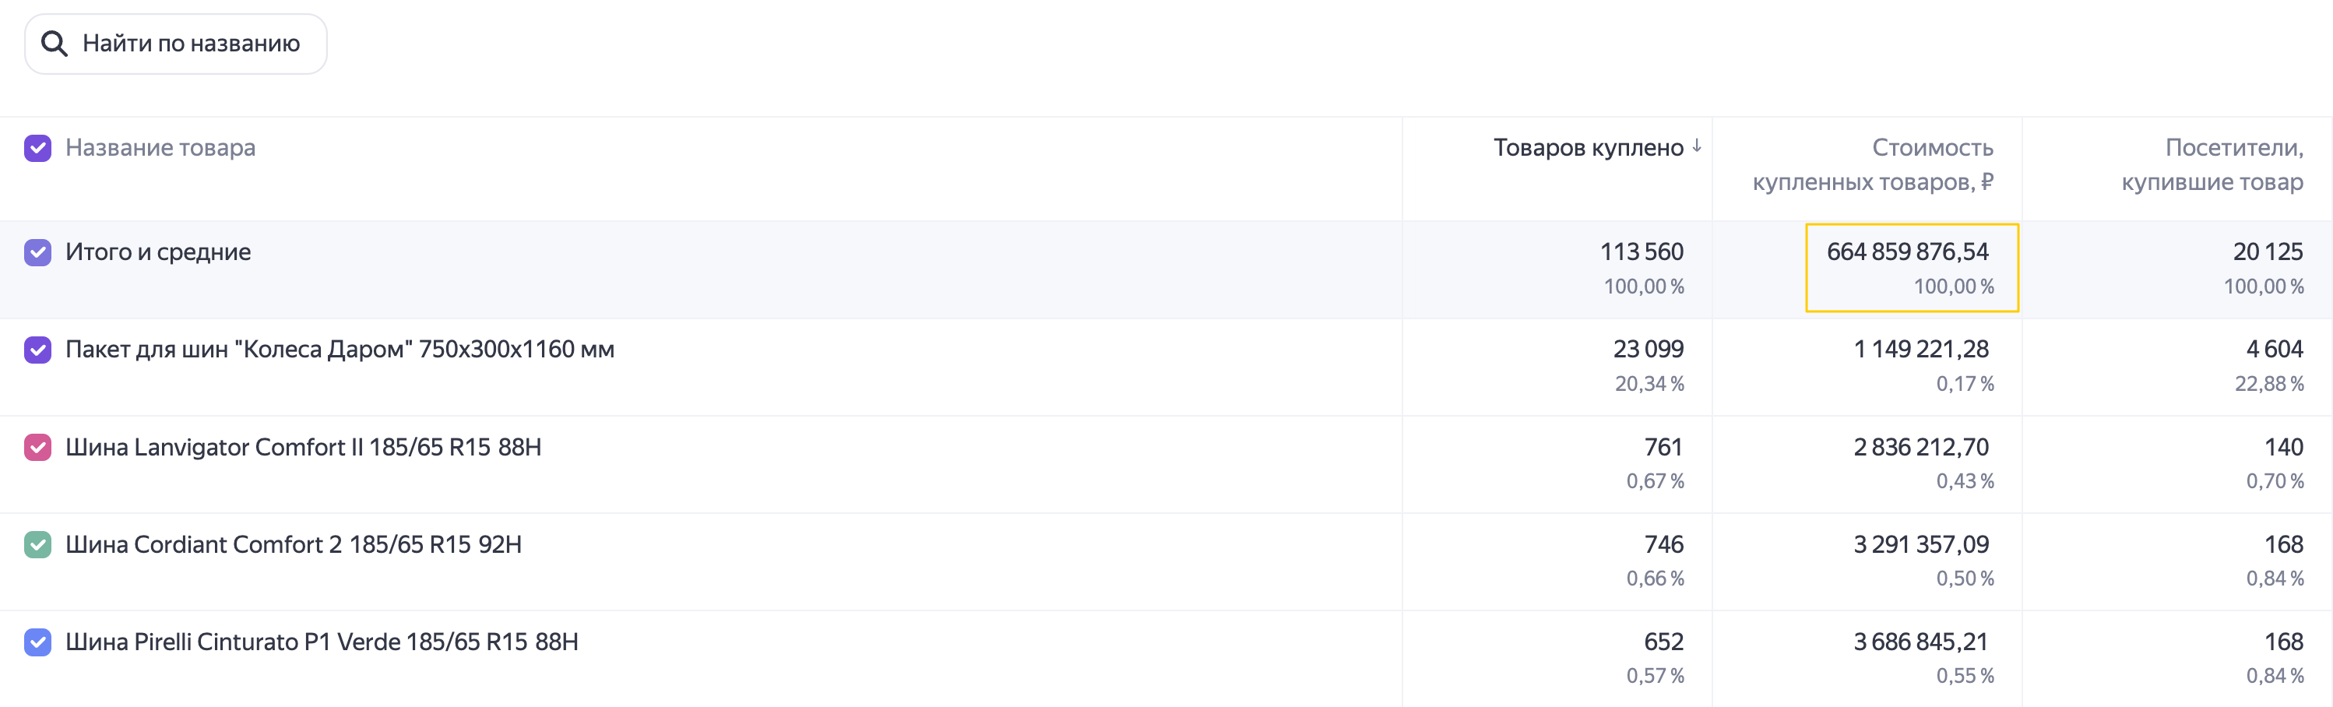Toggle the Название товара select-all checkbox
Viewport: 2333px width, 707px height.
[38, 148]
